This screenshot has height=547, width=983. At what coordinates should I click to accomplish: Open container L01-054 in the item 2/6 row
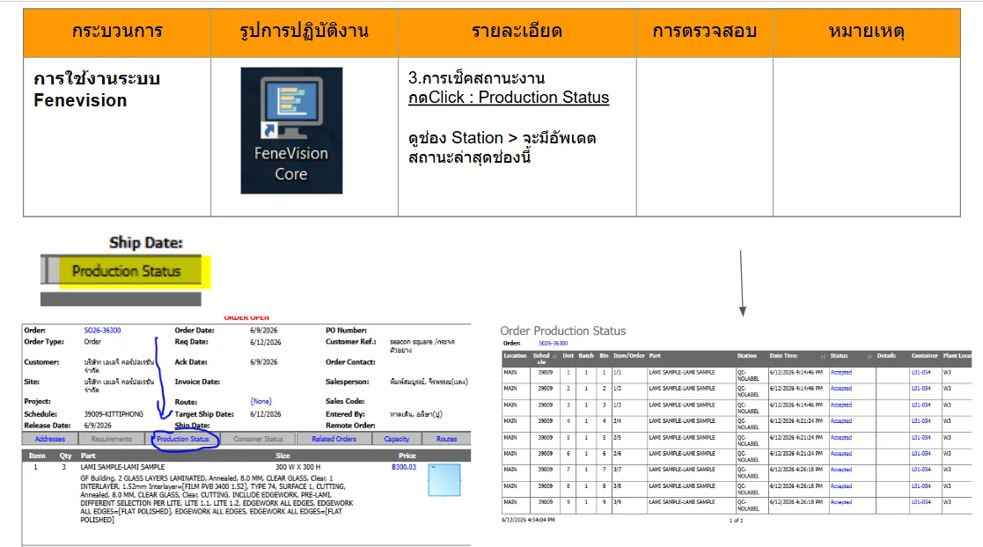[x=921, y=453]
